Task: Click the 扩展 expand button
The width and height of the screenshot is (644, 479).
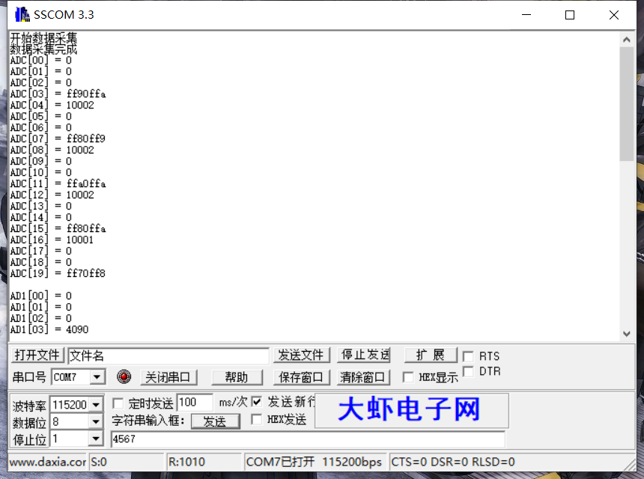Action: point(431,355)
